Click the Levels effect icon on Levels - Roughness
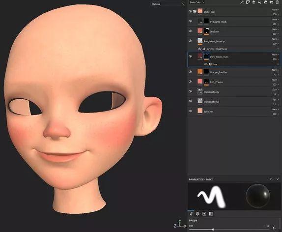The height and width of the screenshot is (232, 282). (x=204, y=49)
